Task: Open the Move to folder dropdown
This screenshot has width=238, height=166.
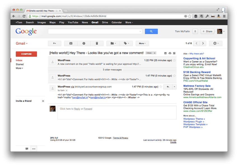Action: 112,43
